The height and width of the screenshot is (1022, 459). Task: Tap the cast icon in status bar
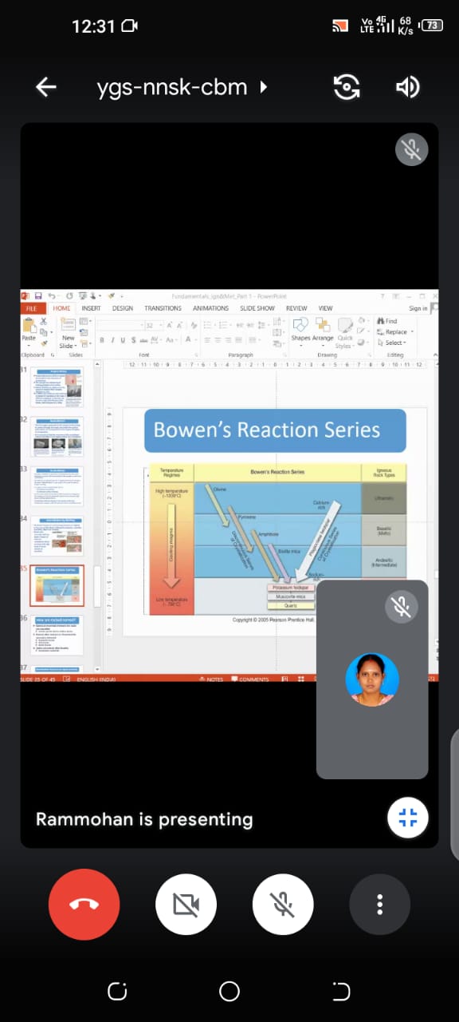click(340, 26)
